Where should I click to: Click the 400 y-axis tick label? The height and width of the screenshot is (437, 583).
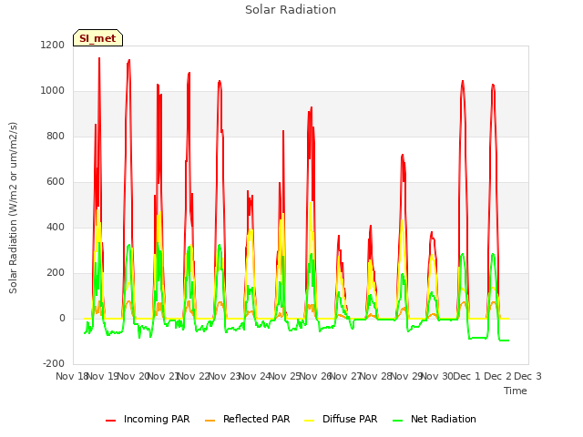[x=56, y=227]
